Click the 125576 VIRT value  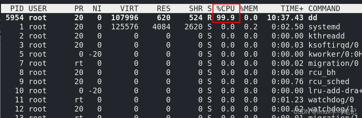tap(125, 27)
